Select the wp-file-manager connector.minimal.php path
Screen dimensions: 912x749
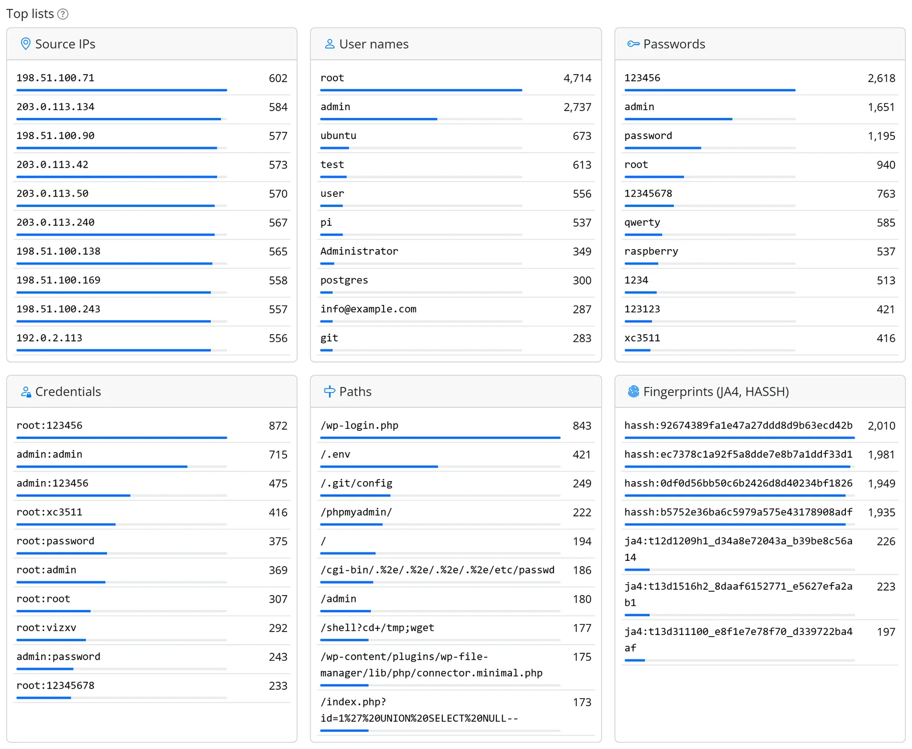[431, 665]
